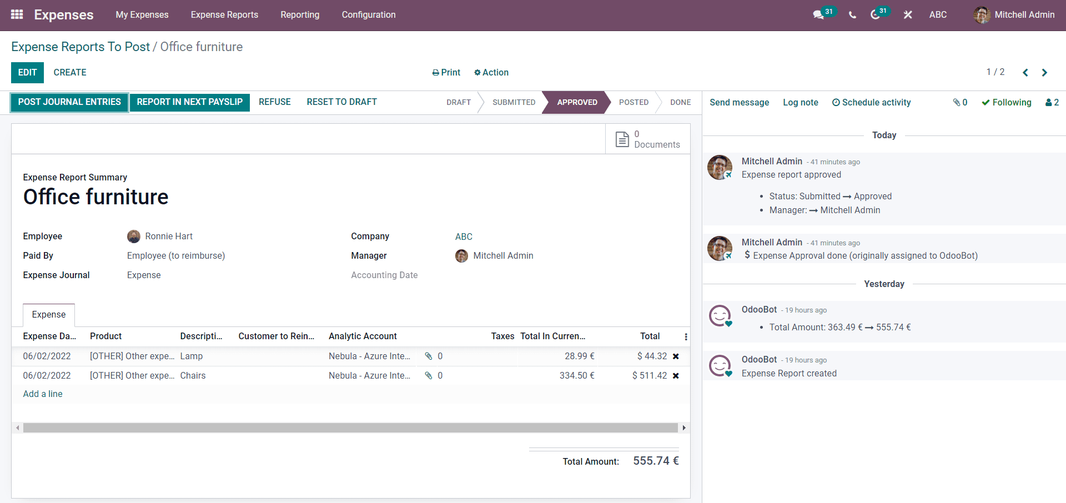Sort by Expense Date column header
The width and height of the screenshot is (1066, 503).
[49, 336]
